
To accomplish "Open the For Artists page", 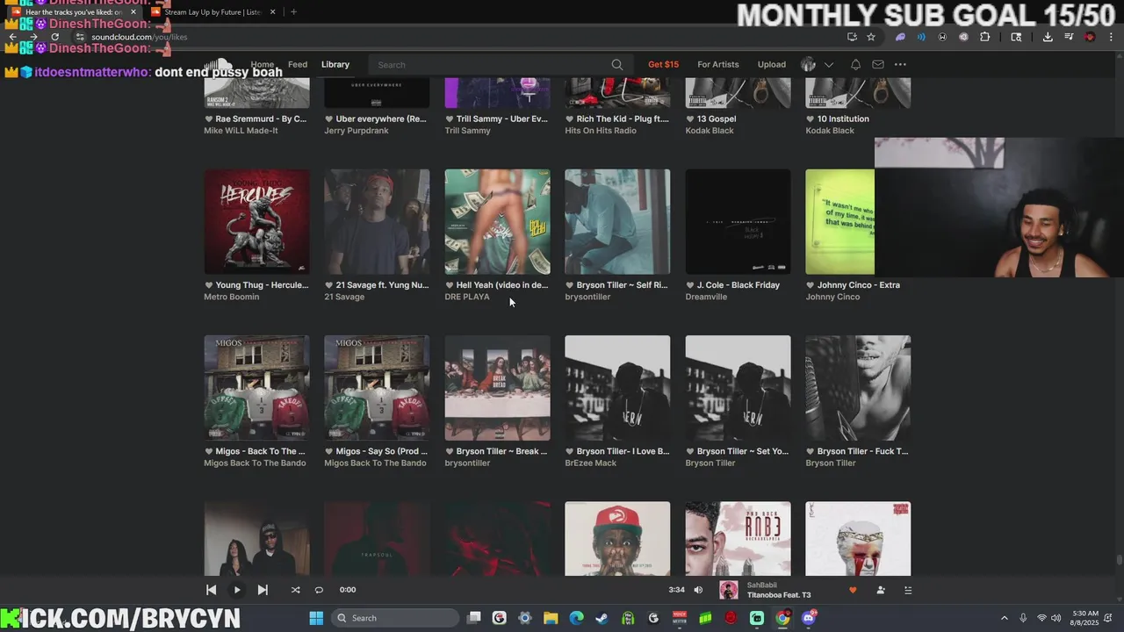I will pos(718,64).
